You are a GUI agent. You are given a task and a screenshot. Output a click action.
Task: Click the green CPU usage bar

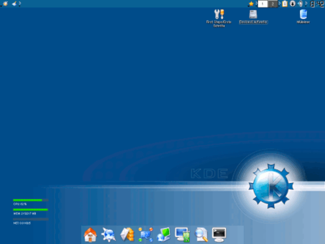tap(30, 200)
